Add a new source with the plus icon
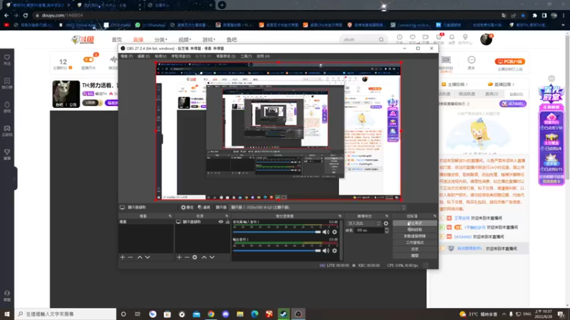 click(x=180, y=257)
